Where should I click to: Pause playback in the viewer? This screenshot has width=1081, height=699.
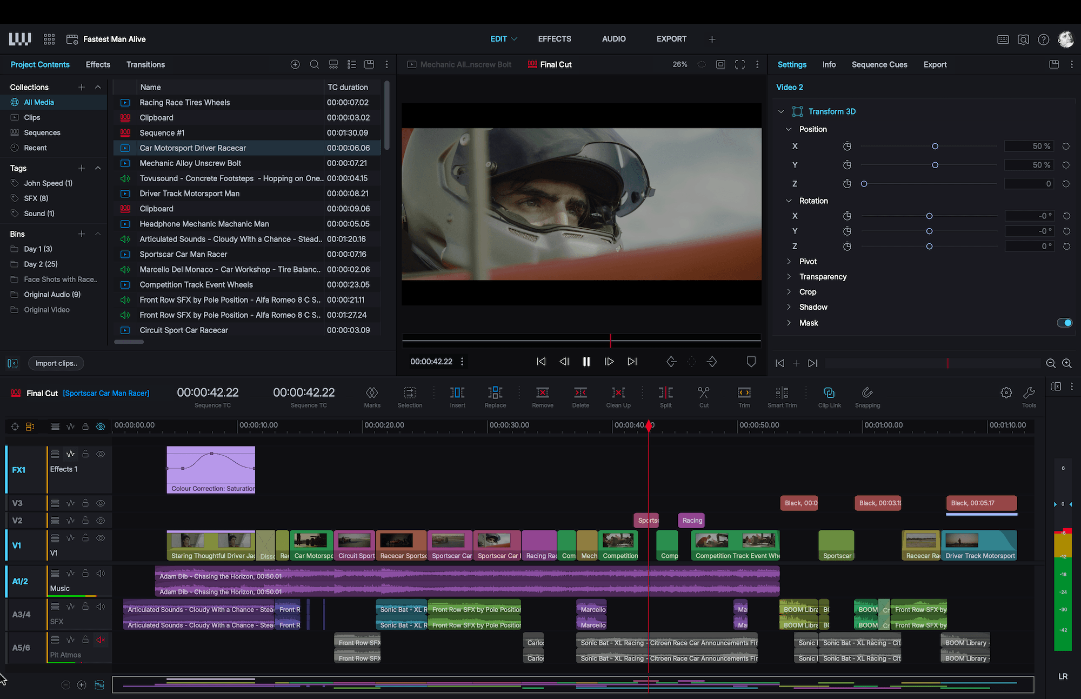(586, 362)
